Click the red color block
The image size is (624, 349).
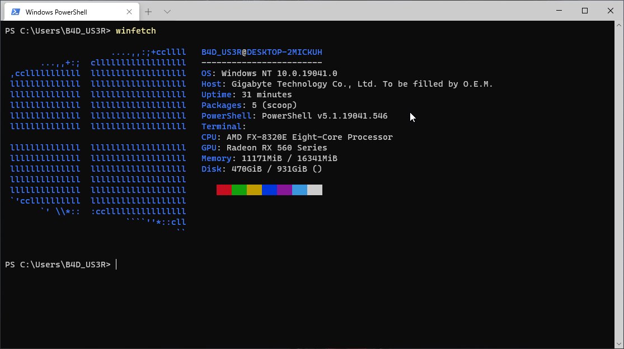tap(224, 190)
